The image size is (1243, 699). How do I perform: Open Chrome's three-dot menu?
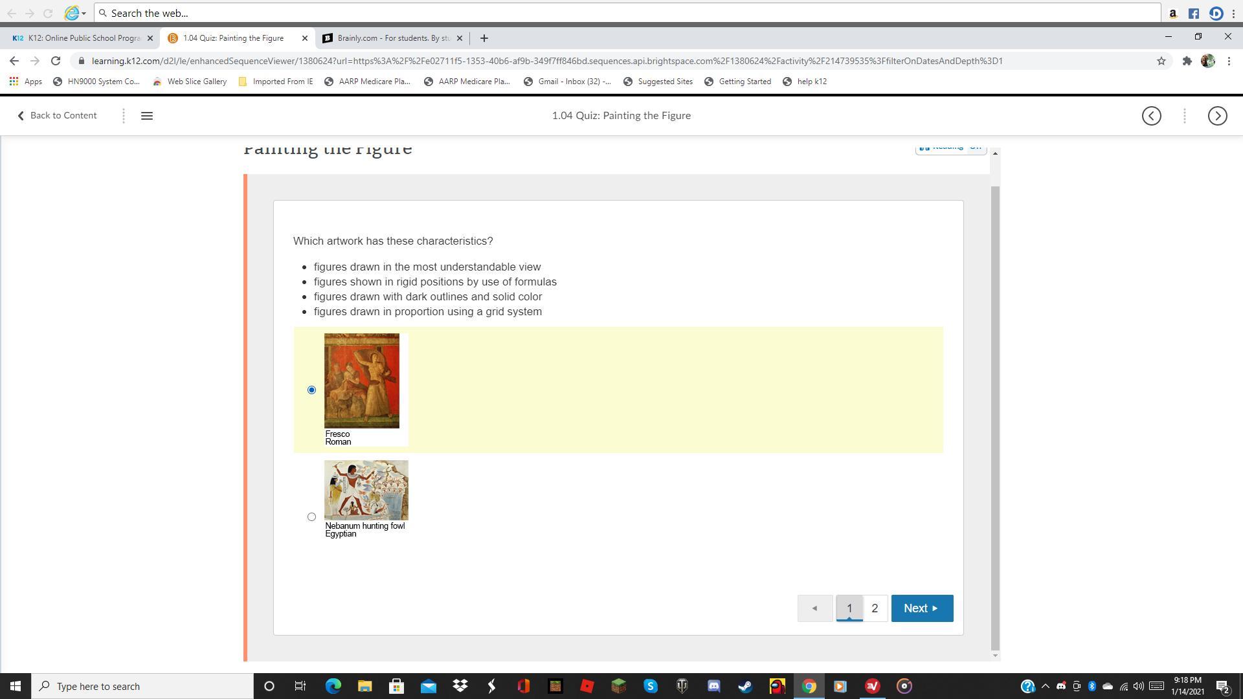pyautogui.click(x=1229, y=61)
